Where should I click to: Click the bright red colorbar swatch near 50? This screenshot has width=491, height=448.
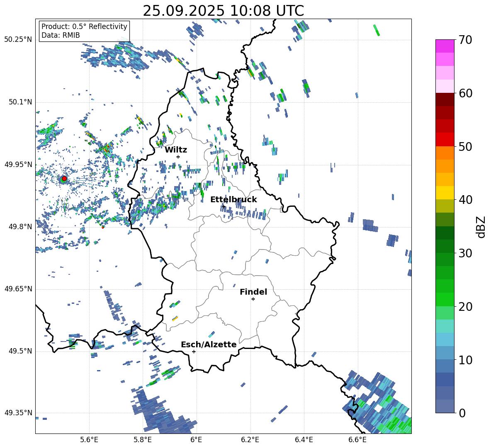(445, 140)
